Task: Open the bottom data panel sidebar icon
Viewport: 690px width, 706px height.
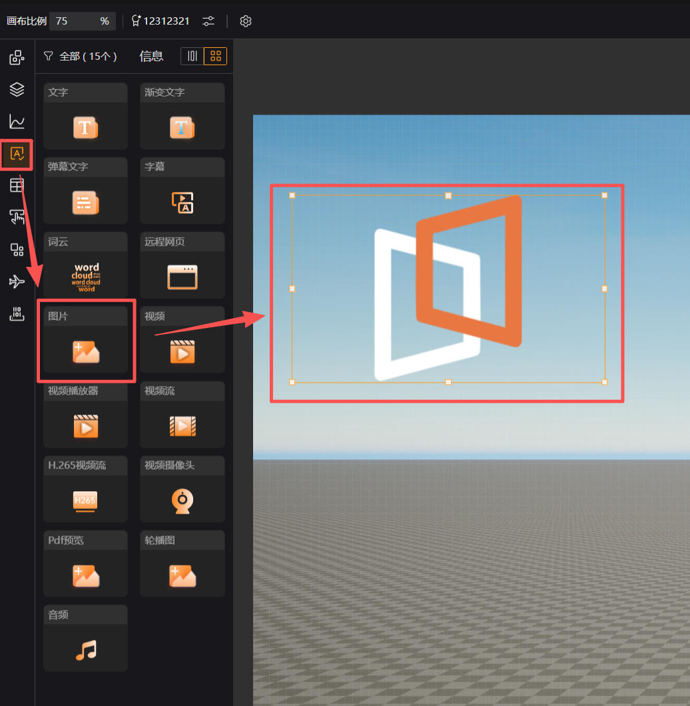Action: click(17, 314)
